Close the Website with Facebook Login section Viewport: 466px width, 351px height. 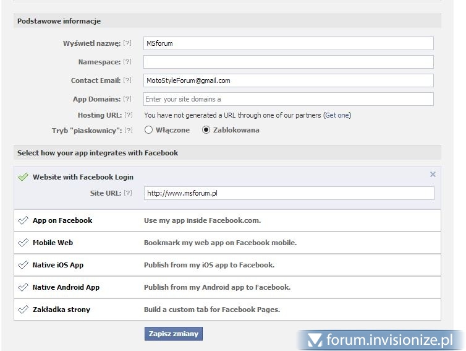[433, 175]
